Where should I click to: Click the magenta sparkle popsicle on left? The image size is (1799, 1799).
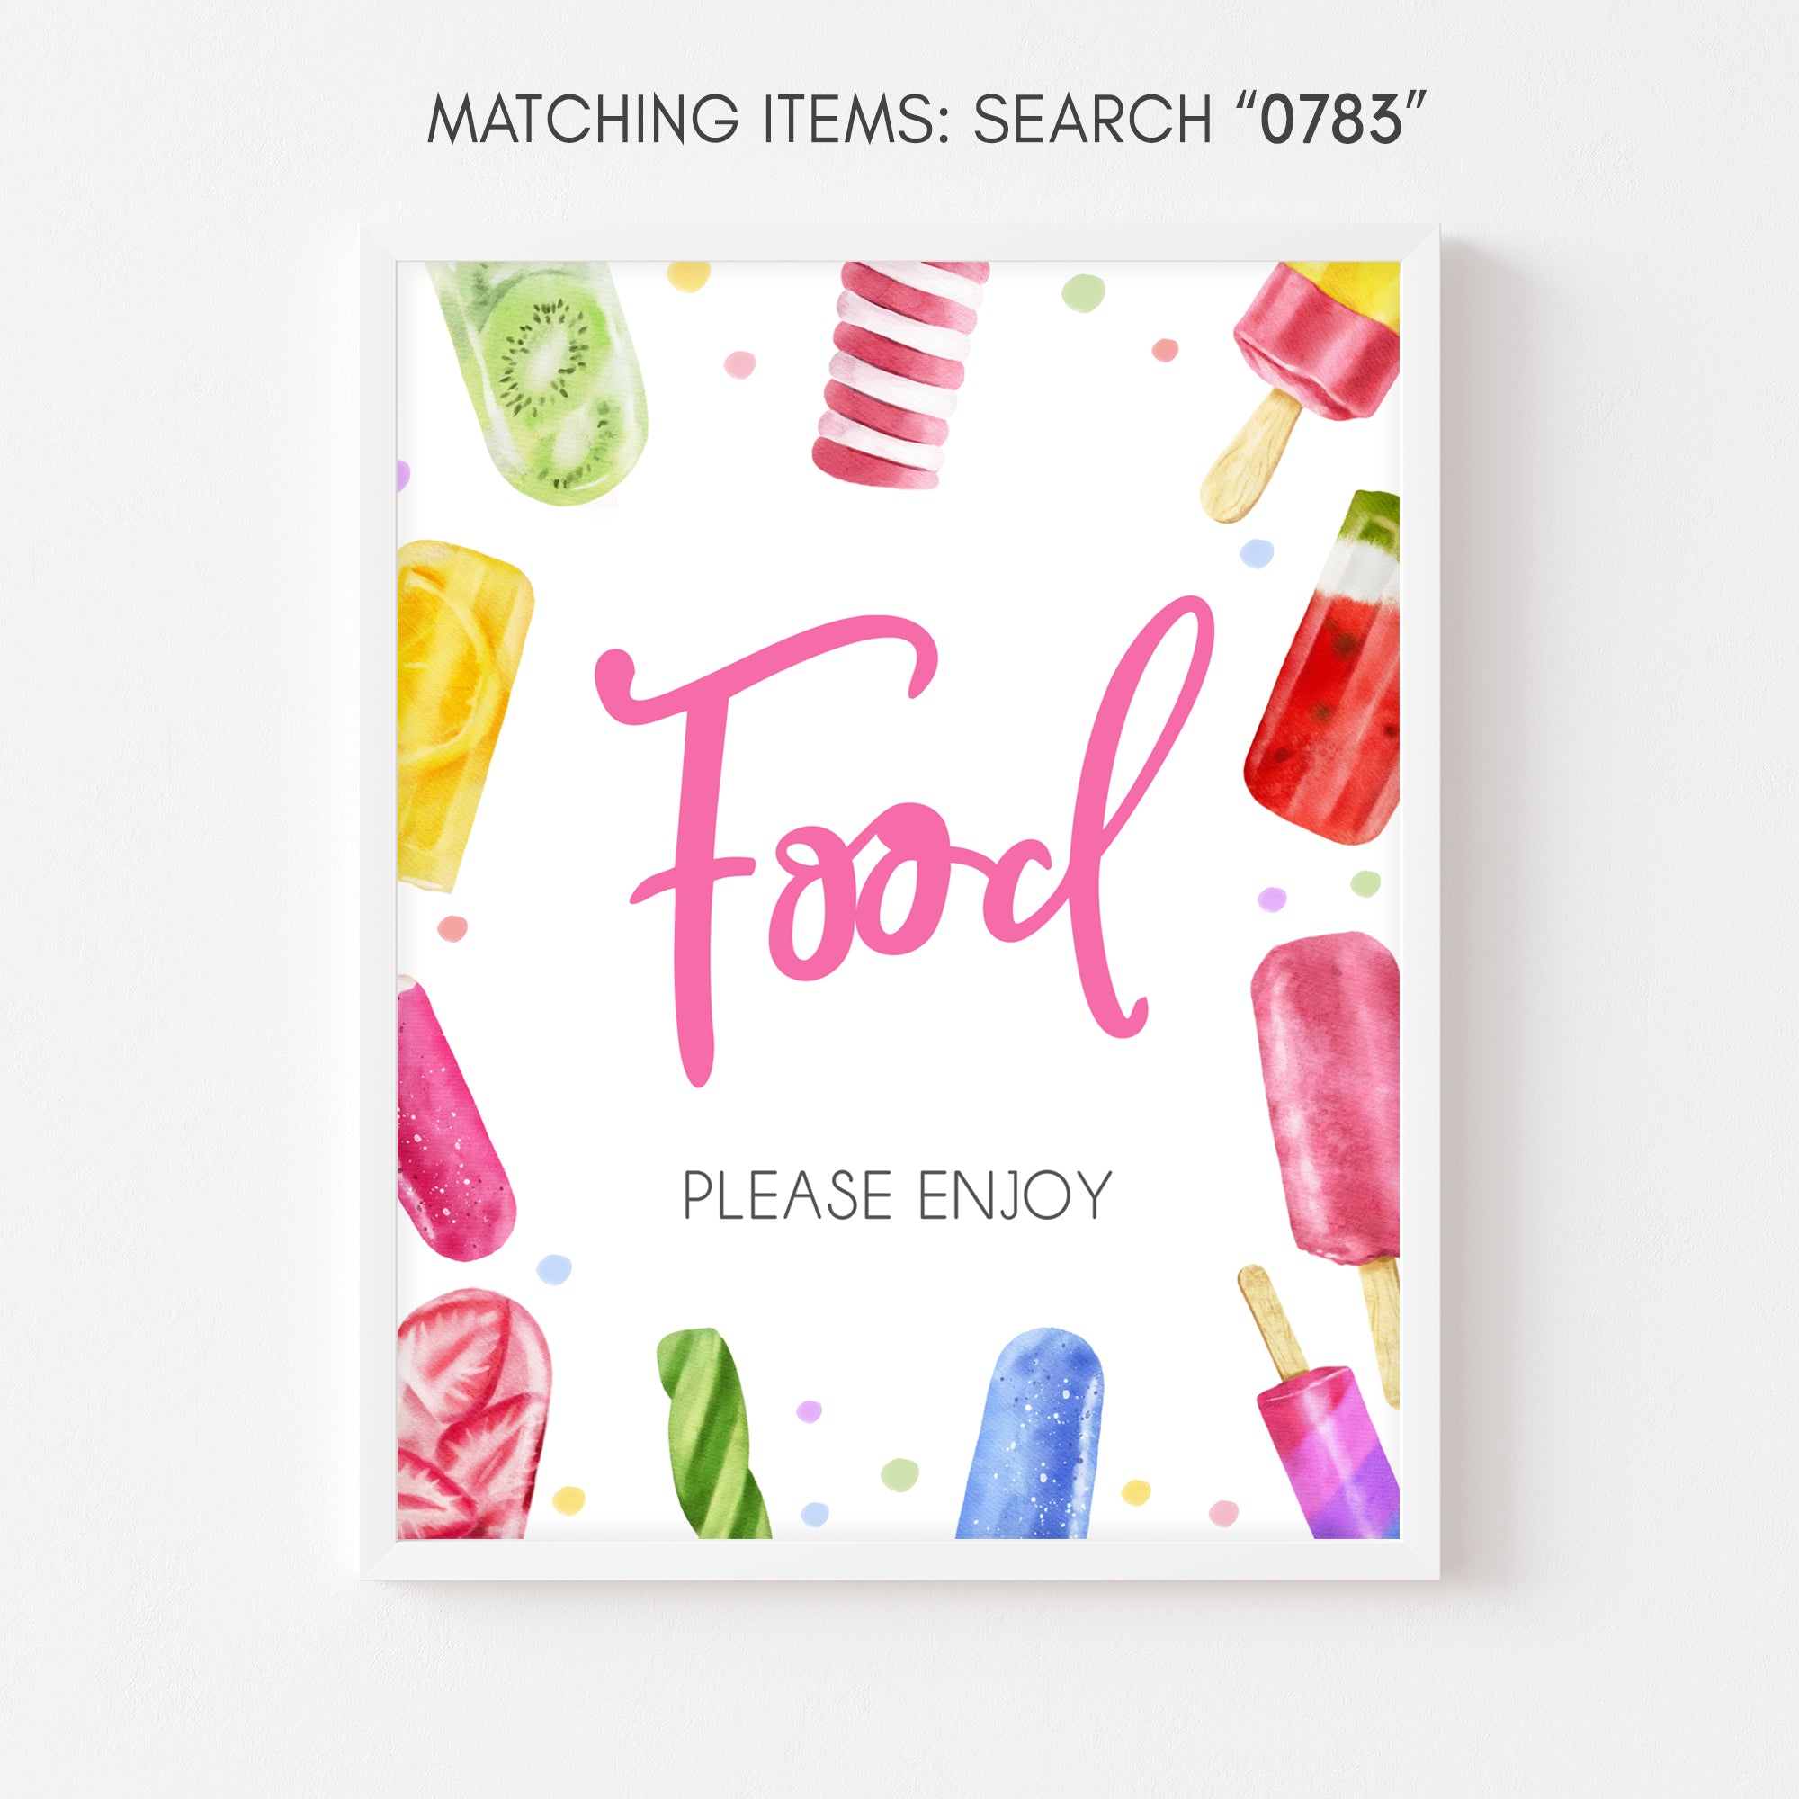coord(452,1118)
